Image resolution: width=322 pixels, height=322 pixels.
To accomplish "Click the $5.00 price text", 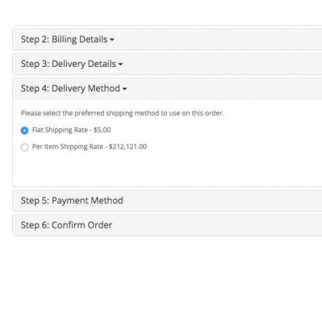I will coord(102,130).
